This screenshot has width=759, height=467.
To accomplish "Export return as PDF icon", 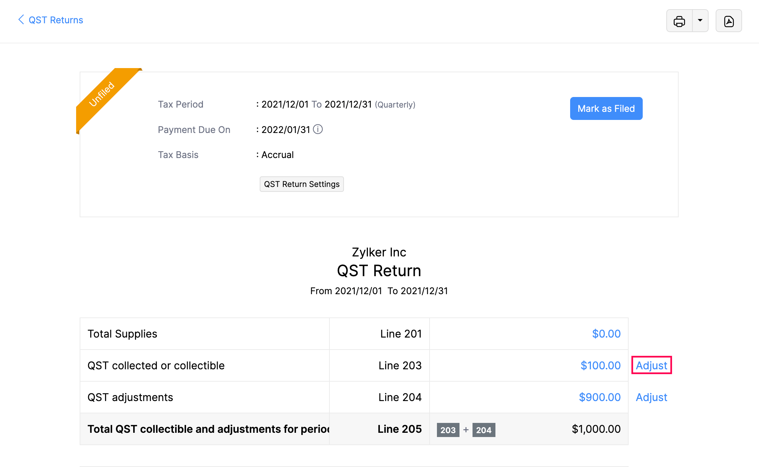I will coord(728,21).
